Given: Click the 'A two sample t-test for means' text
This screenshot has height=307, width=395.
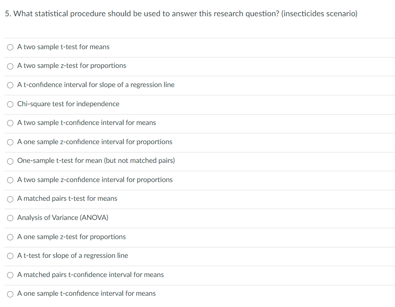Looking at the screenshot, I should tap(63, 47).
